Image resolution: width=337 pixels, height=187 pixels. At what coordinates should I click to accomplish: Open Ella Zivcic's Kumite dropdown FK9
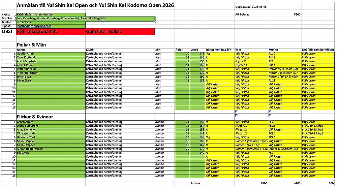click(x=284, y=153)
